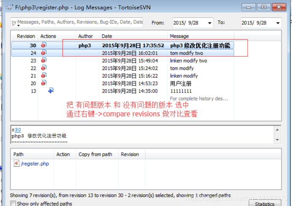Click message 'linken modify two'
The width and height of the screenshot is (292, 206).
(188, 61)
